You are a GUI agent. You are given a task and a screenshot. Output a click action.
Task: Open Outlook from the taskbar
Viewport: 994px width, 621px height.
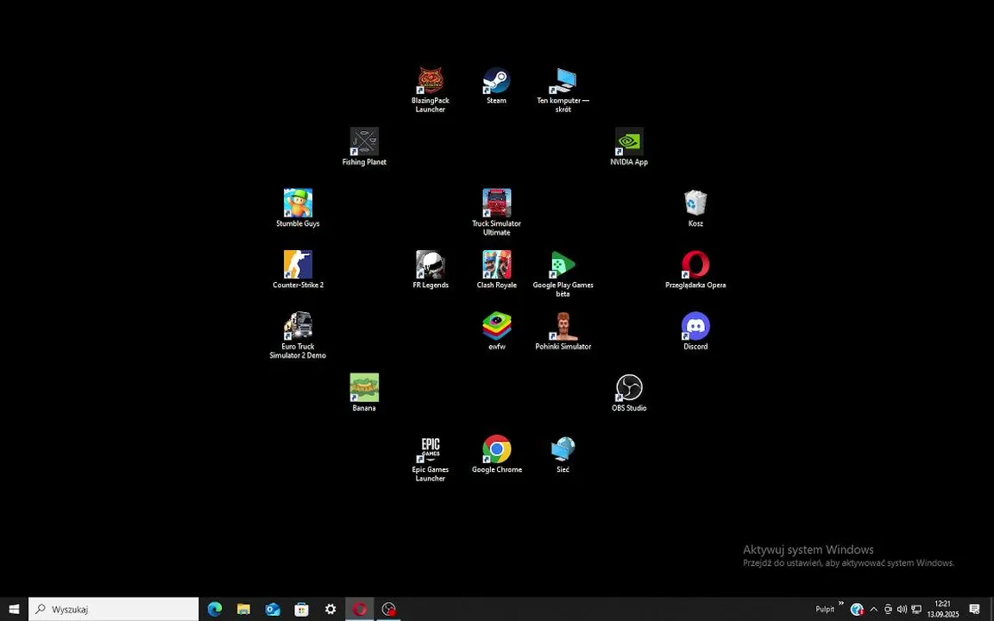pos(273,609)
